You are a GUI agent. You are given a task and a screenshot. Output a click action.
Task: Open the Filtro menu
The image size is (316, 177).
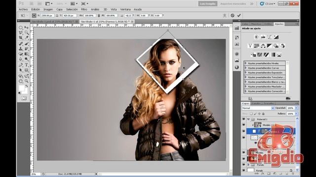click(x=84, y=9)
